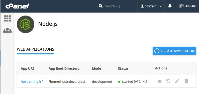The width and height of the screenshot is (199, 94).
Task: Select the development mode cell
Action: (x=102, y=81)
